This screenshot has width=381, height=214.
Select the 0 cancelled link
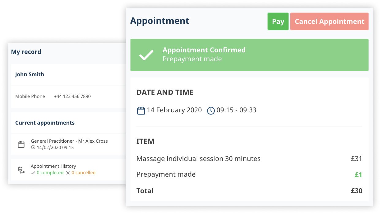point(83,173)
